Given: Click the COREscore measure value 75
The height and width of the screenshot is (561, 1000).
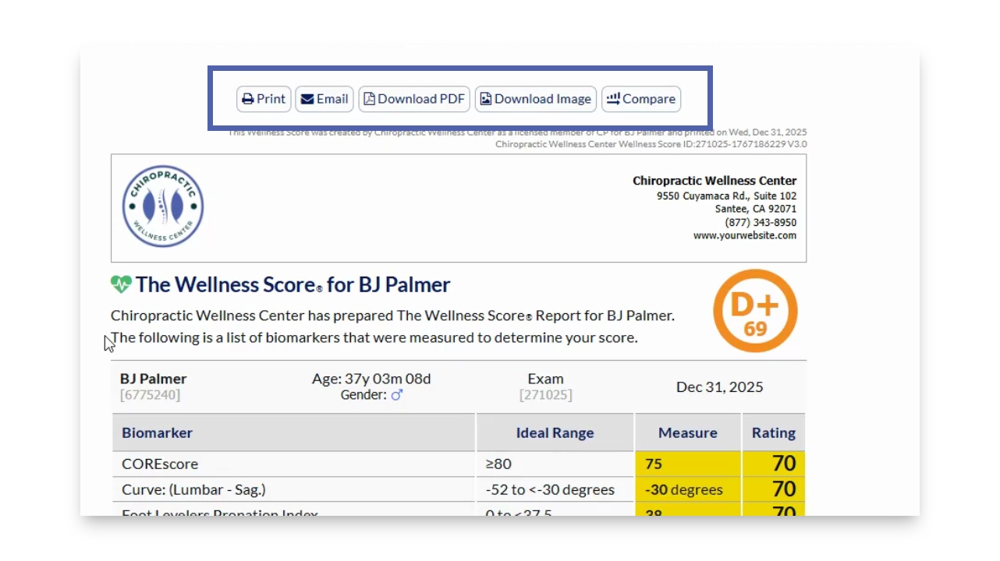Looking at the screenshot, I should [x=654, y=464].
